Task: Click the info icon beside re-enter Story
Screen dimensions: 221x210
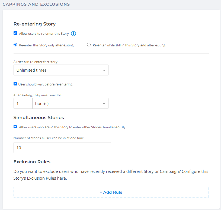Action: (73, 34)
